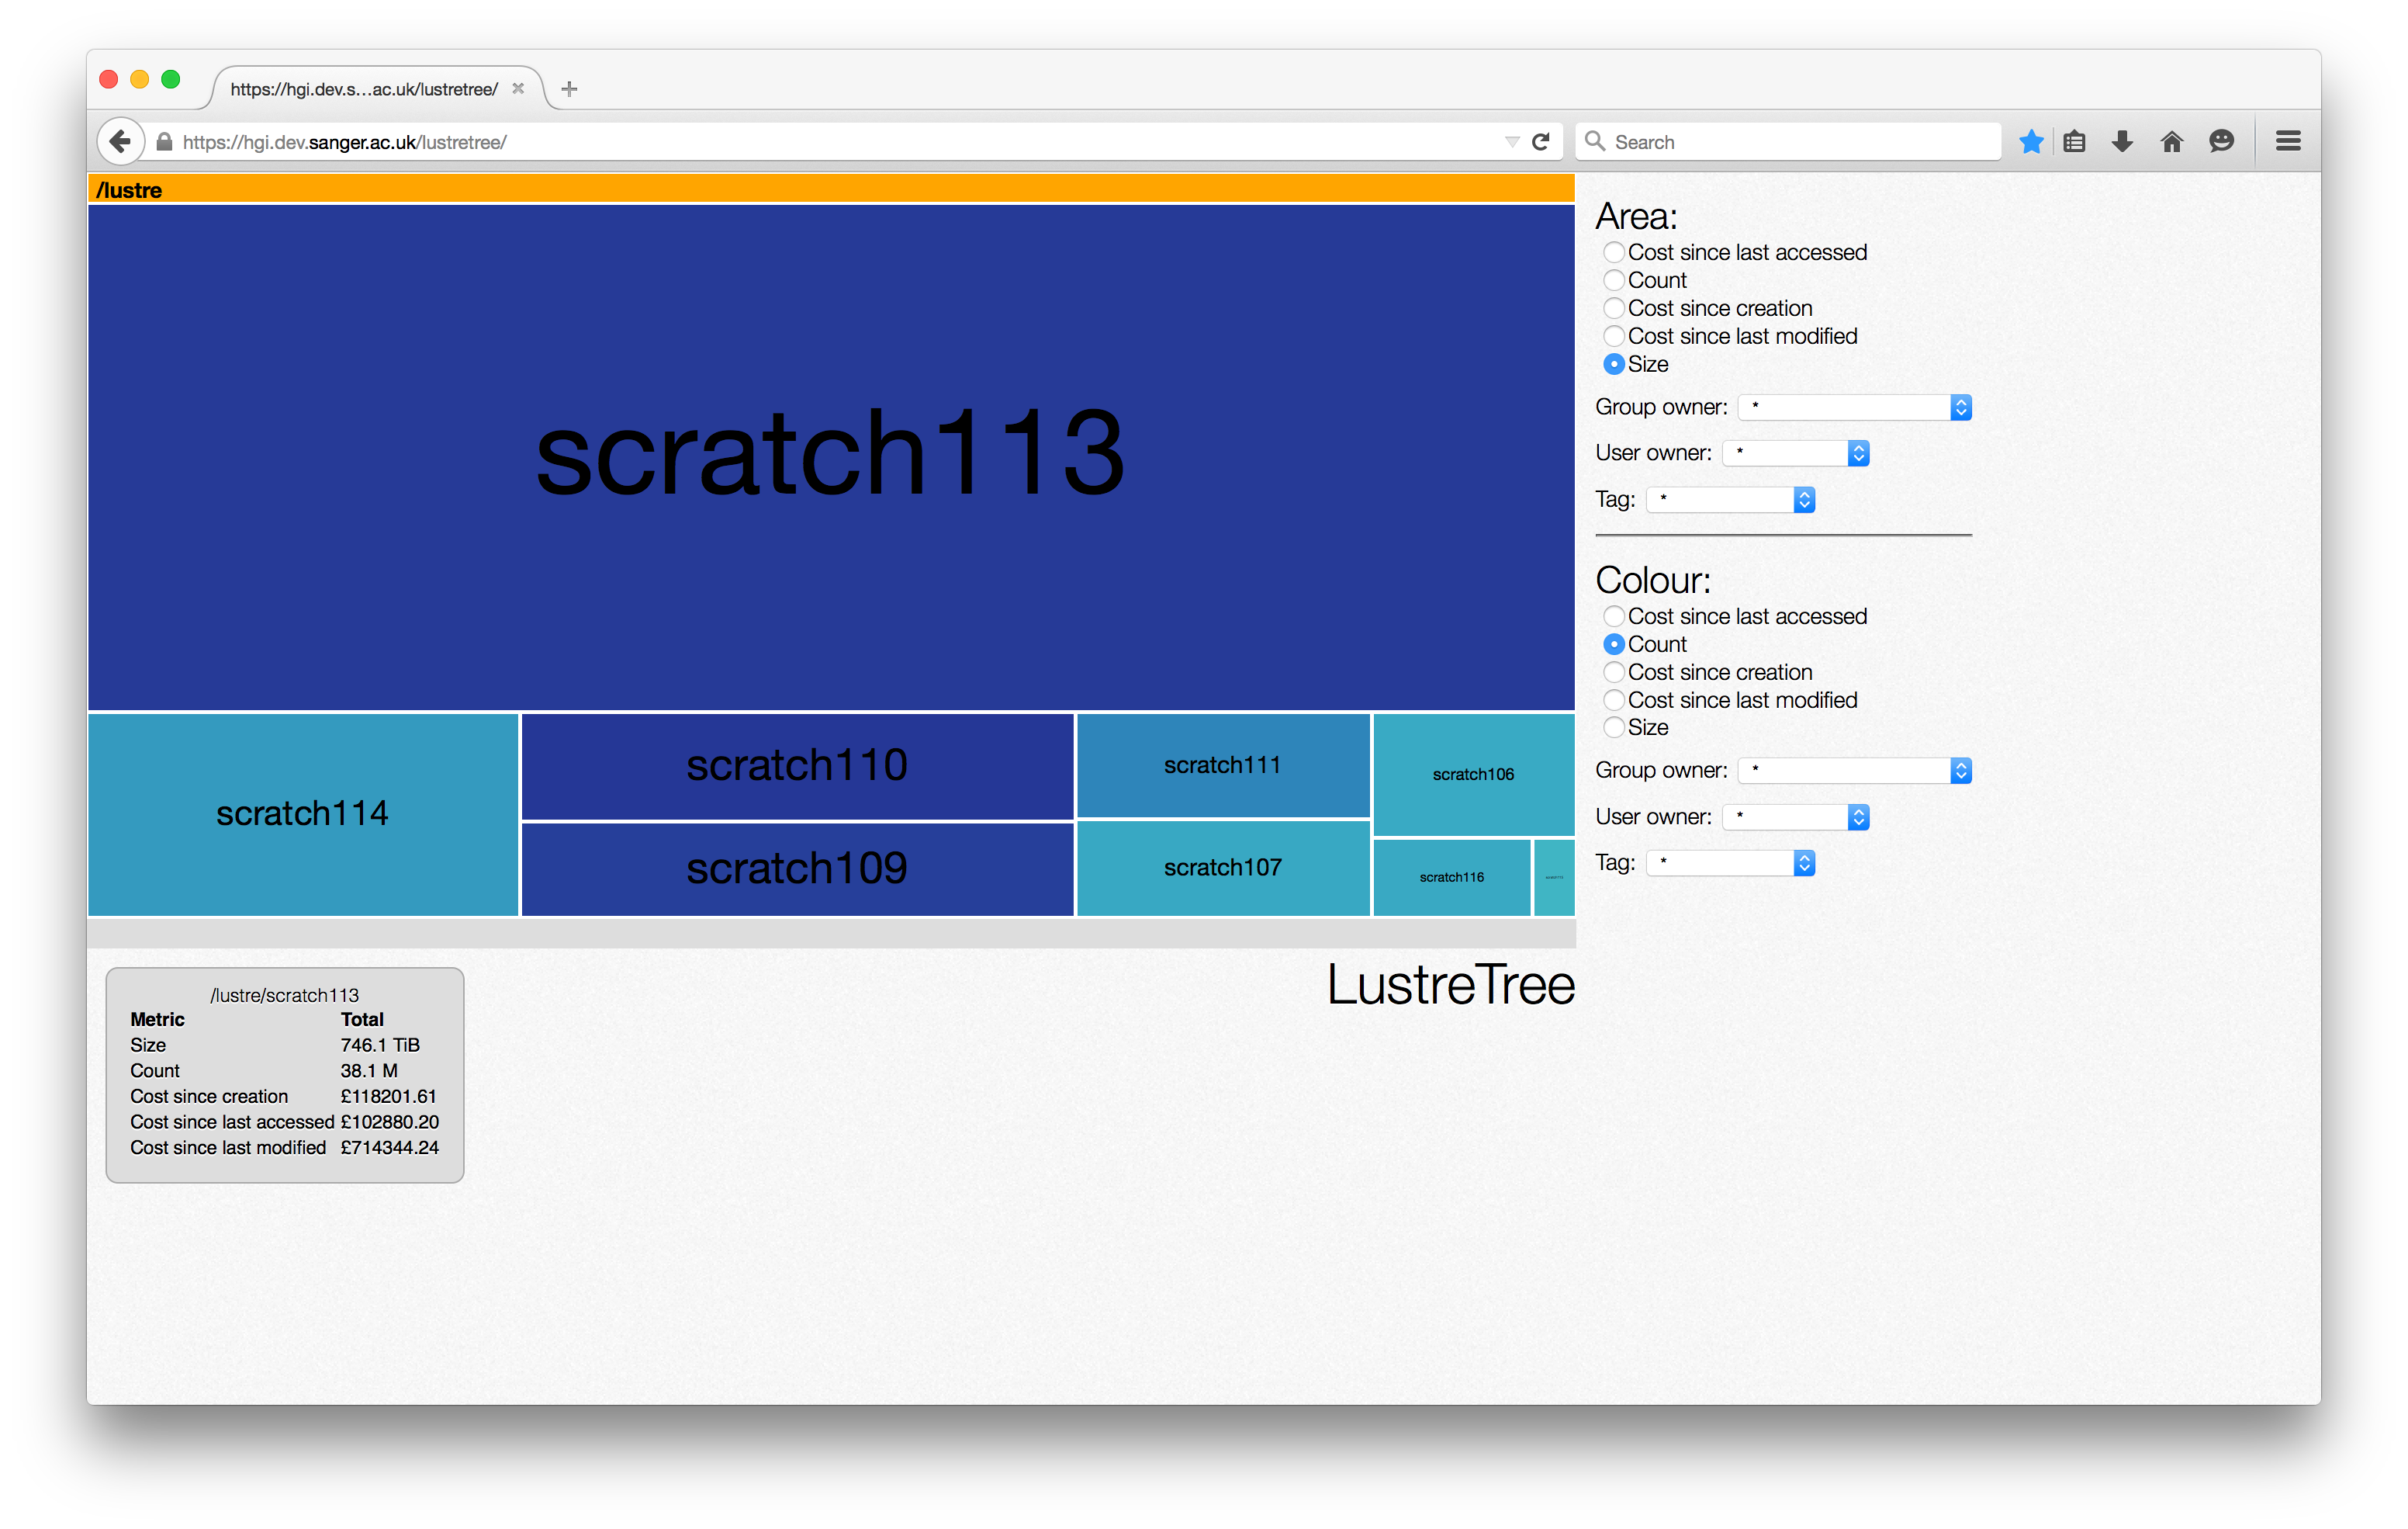The image size is (2408, 1529).
Task: Select Cost since creation under Area
Action: [1611, 307]
